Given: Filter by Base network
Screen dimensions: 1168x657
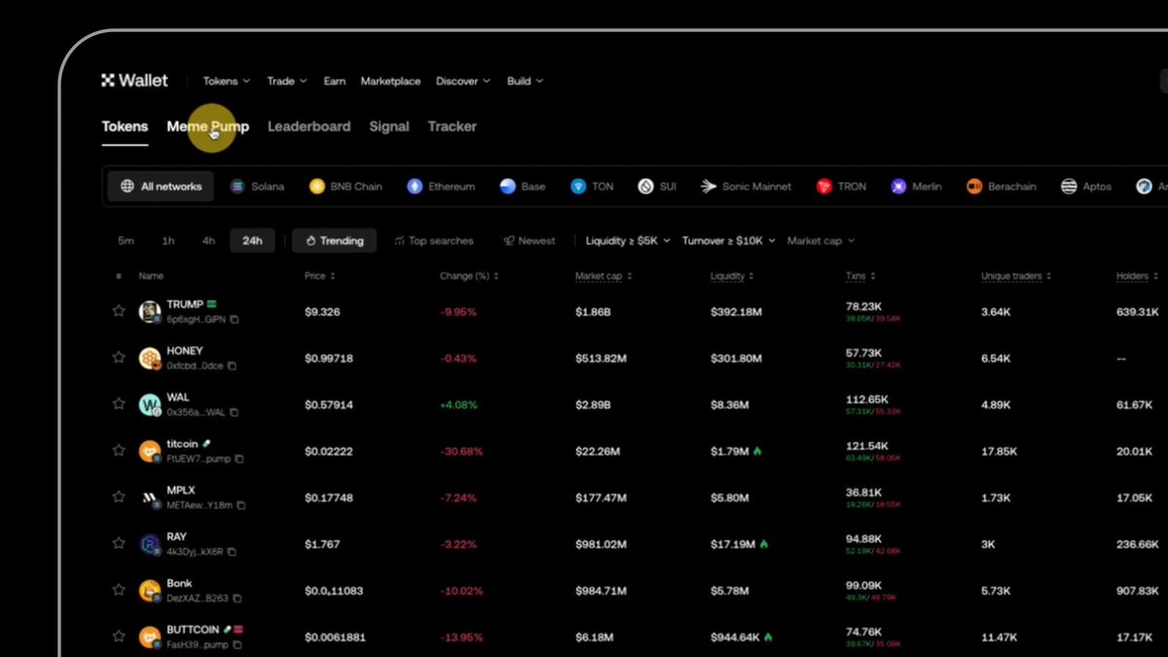Looking at the screenshot, I should pyautogui.click(x=523, y=186).
